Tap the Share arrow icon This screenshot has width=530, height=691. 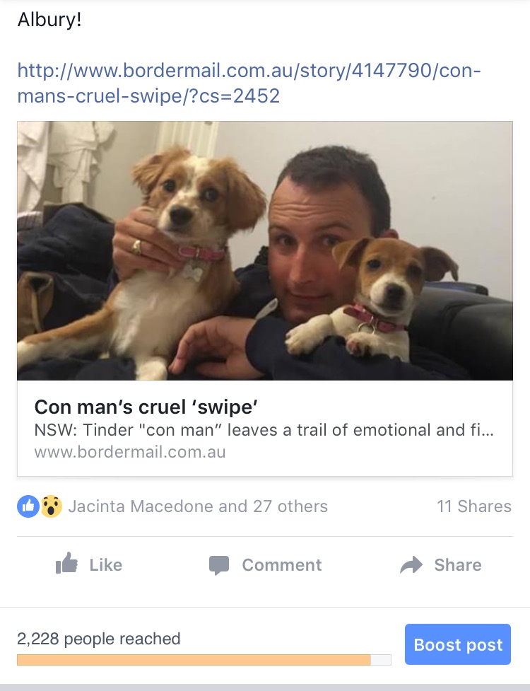[x=411, y=565]
